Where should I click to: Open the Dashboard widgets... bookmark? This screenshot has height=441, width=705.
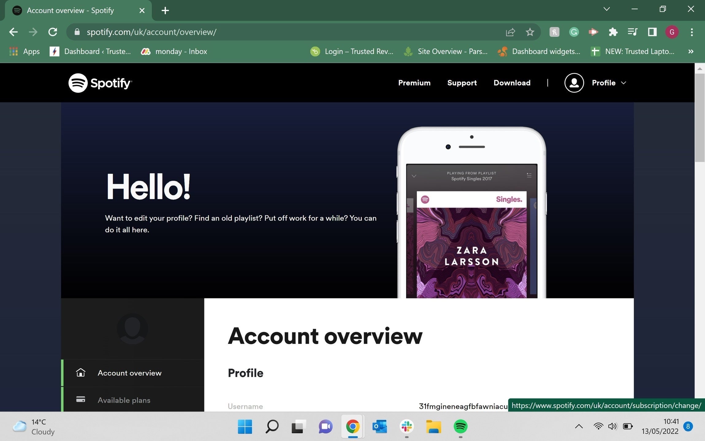[539, 52]
